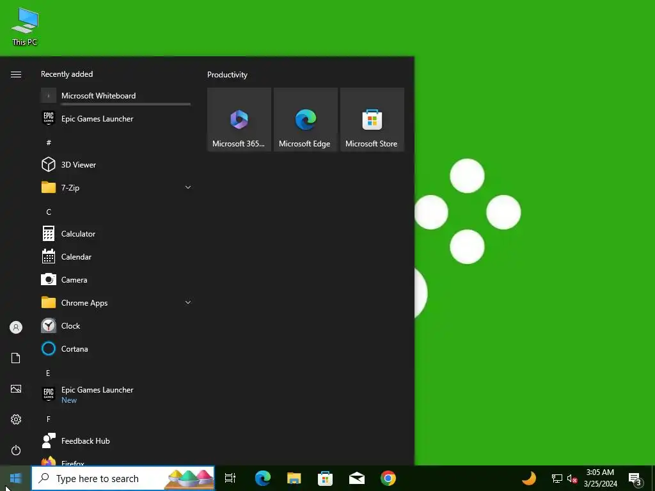Jump to letter index C
655x491 pixels.
[x=49, y=212]
